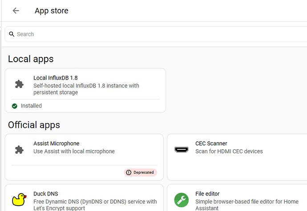Viewport: 307px width, 211px height.
Task: Click the Duck DNS yellow duck icon
Action: (19, 199)
